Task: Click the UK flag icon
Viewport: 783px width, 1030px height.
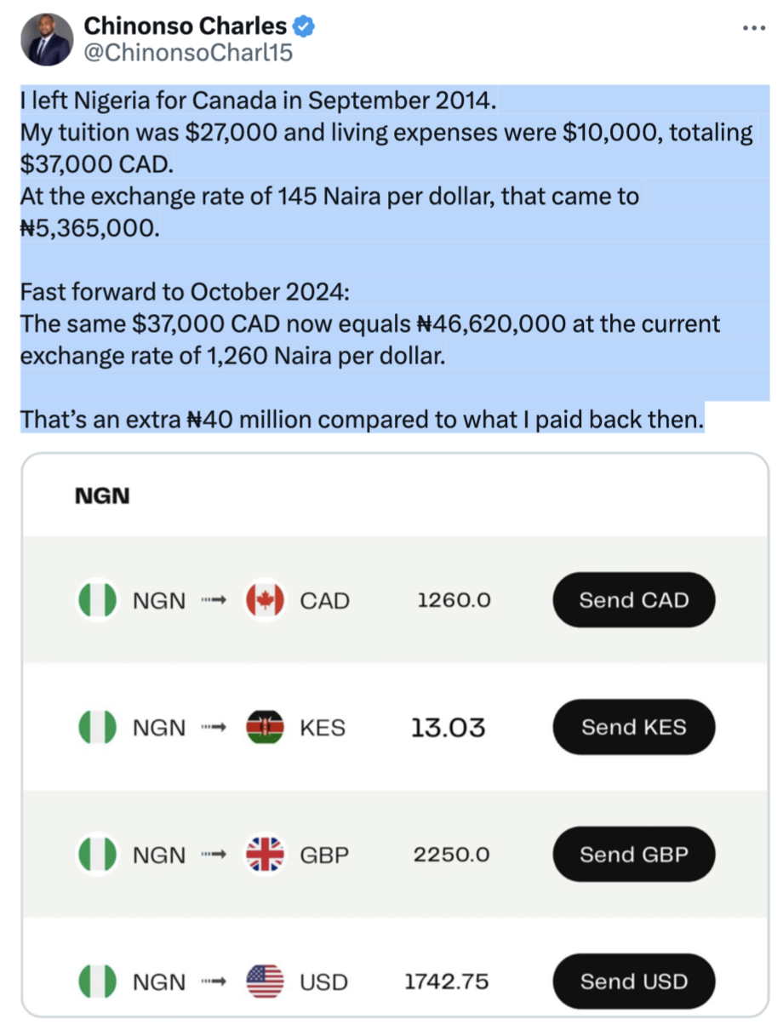Action: tap(265, 855)
